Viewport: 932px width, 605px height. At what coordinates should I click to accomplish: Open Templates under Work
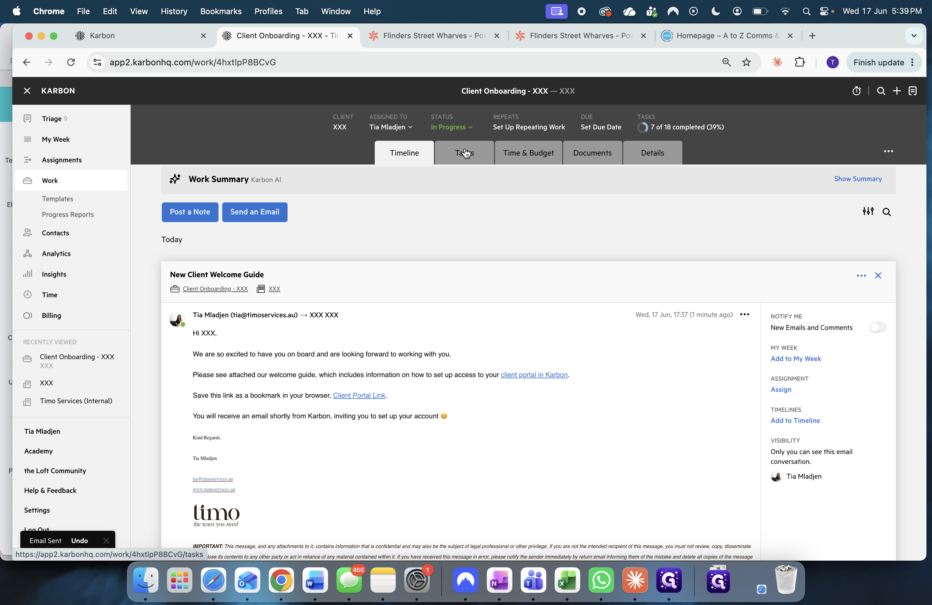click(x=58, y=199)
